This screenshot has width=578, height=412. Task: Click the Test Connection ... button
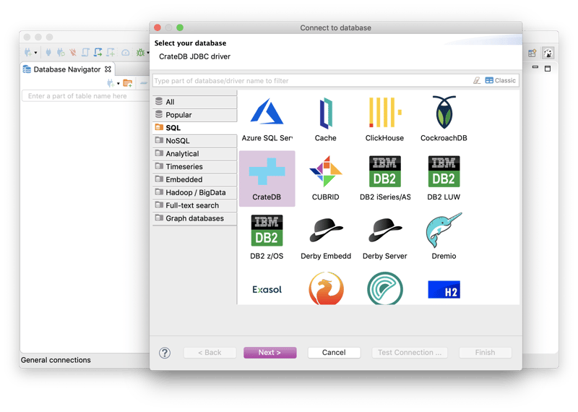(x=410, y=353)
